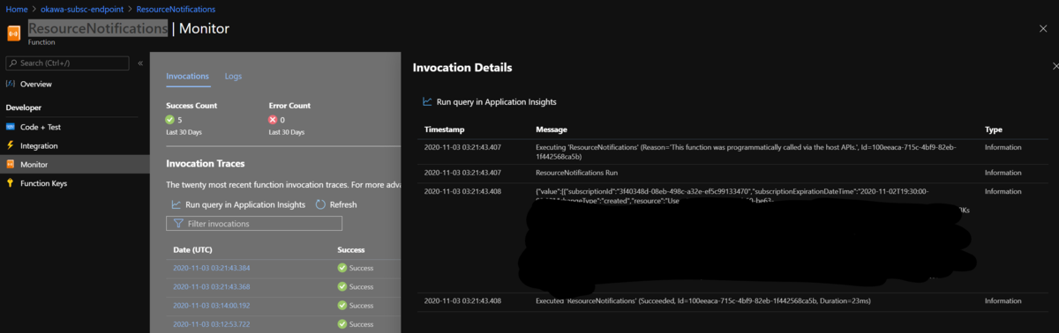Click the ResourceNotifications function icon
The width and height of the screenshot is (1059, 333).
[x=14, y=33]
